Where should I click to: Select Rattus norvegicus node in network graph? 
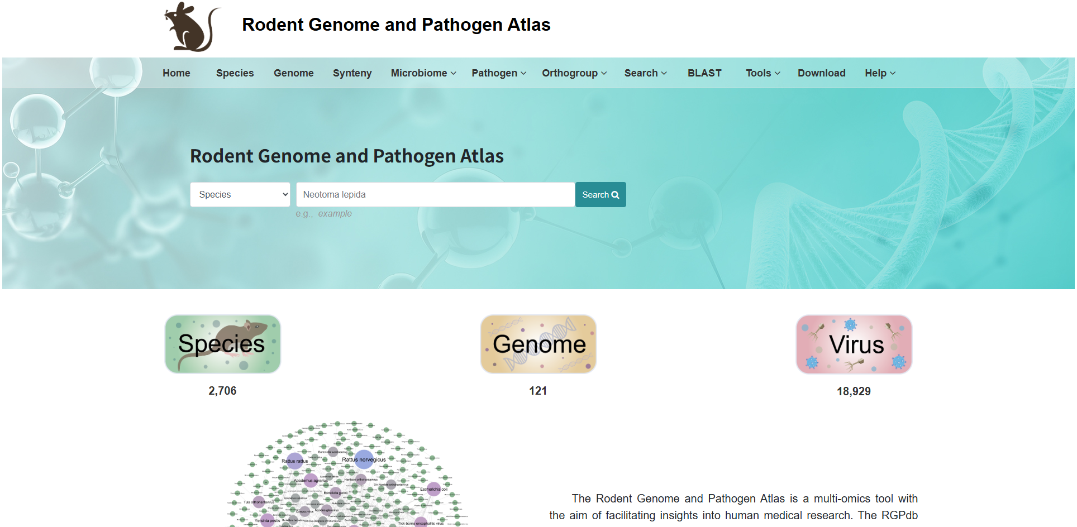coord(364,459)
